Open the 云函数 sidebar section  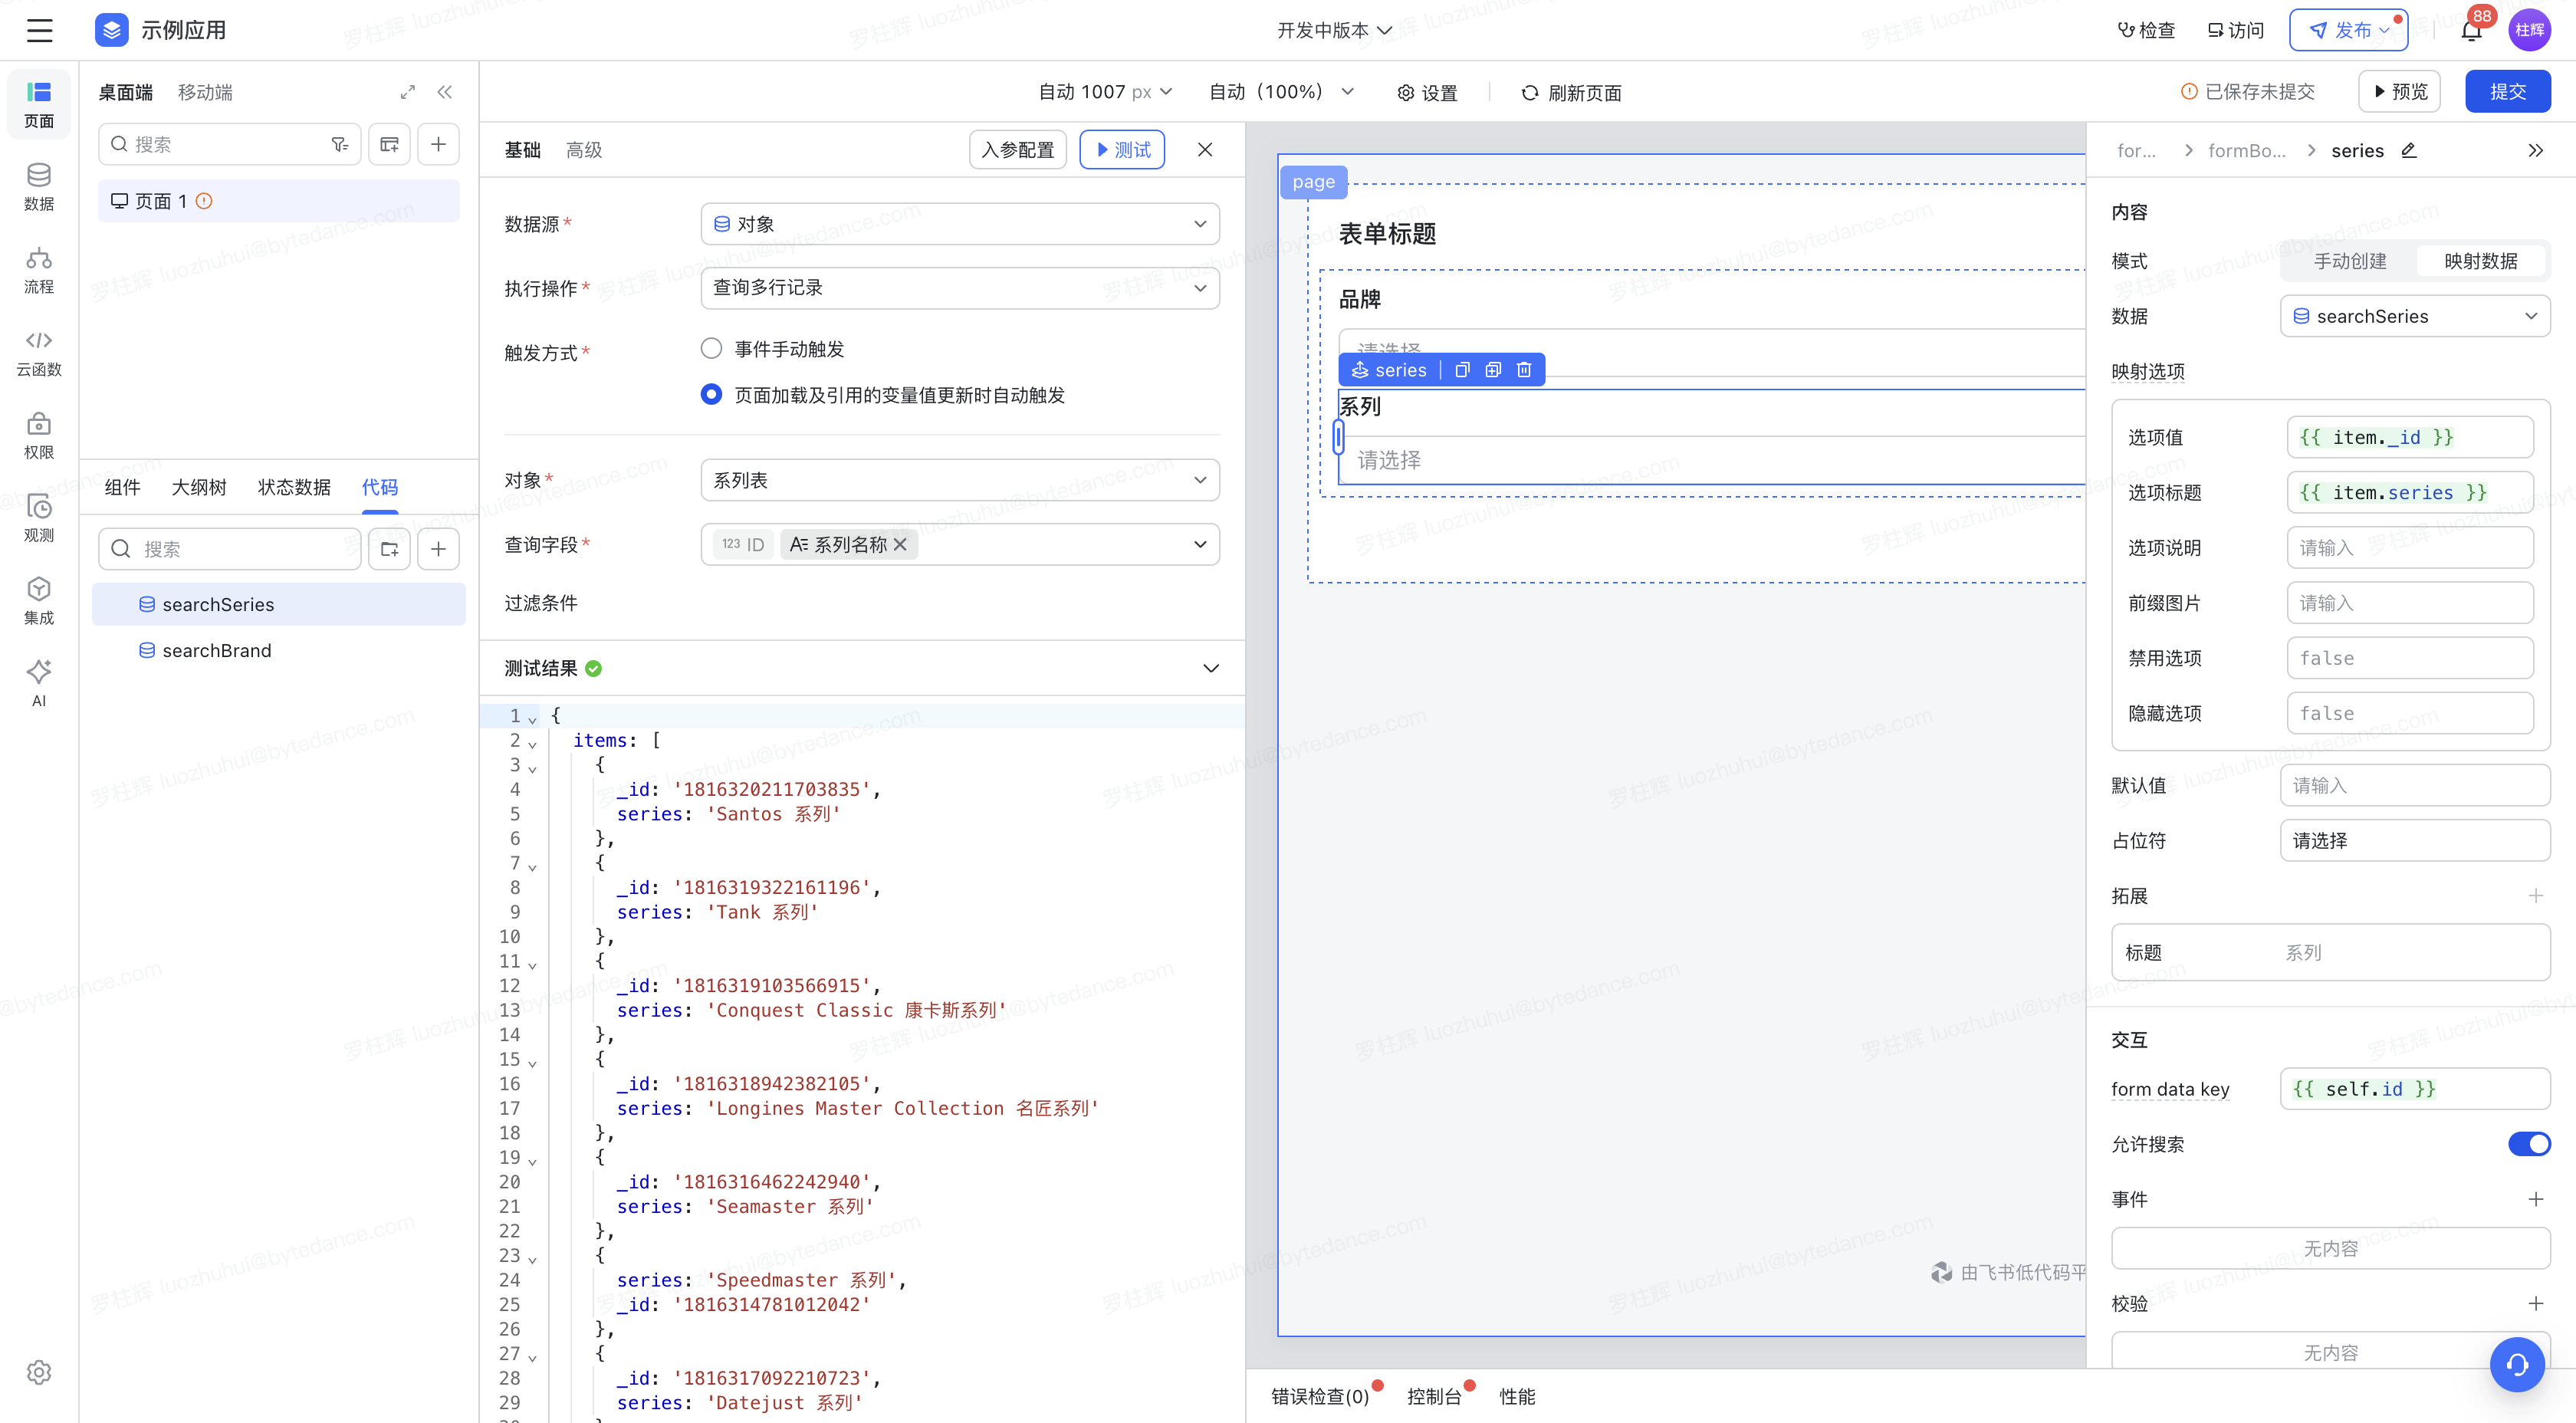tap(39, 353)
